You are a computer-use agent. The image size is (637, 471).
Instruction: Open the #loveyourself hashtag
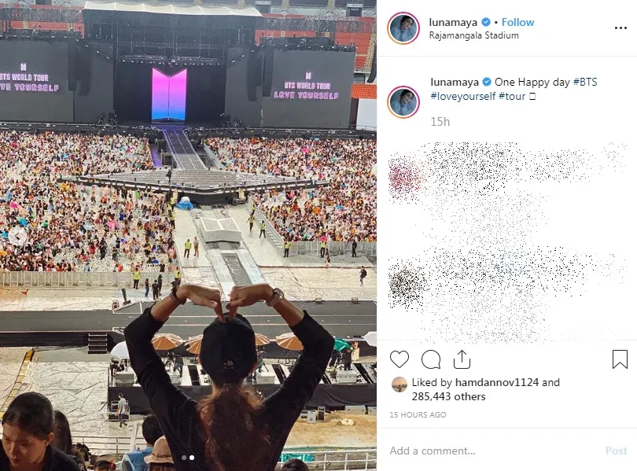click(x=463, y=96)
